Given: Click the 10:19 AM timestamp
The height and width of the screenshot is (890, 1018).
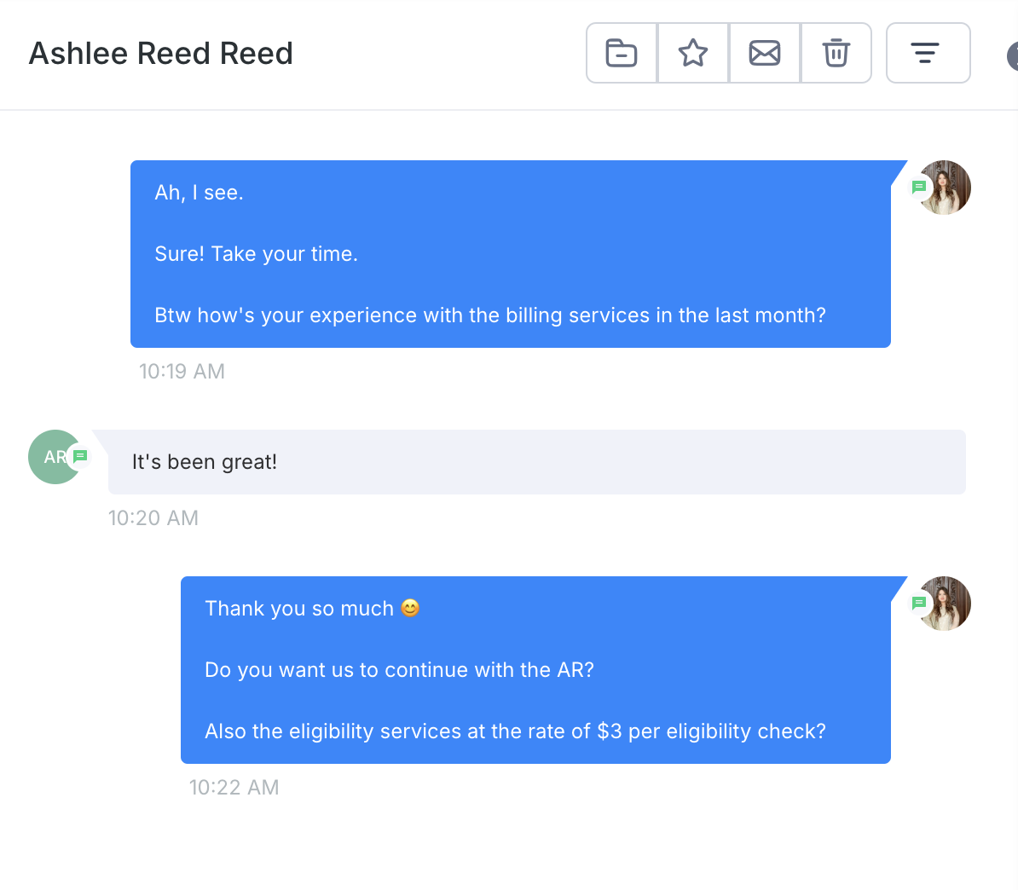Looking at the screenshot, I should pos(182,372).
